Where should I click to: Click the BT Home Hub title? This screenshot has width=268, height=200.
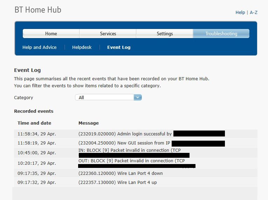[x=38, y=10]
